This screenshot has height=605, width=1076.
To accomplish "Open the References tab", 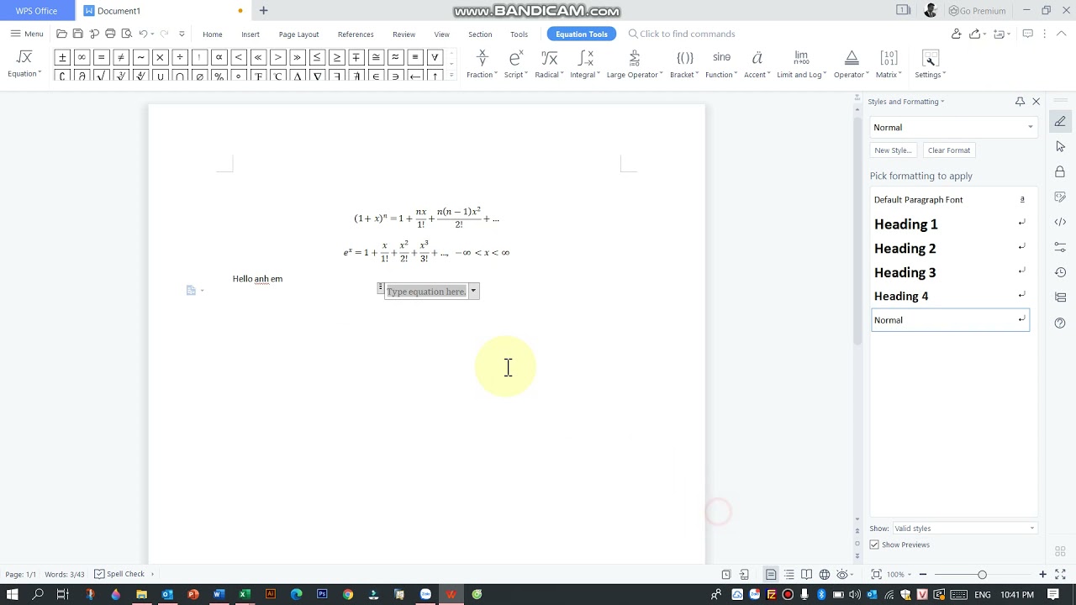I will tap(356, 34).
